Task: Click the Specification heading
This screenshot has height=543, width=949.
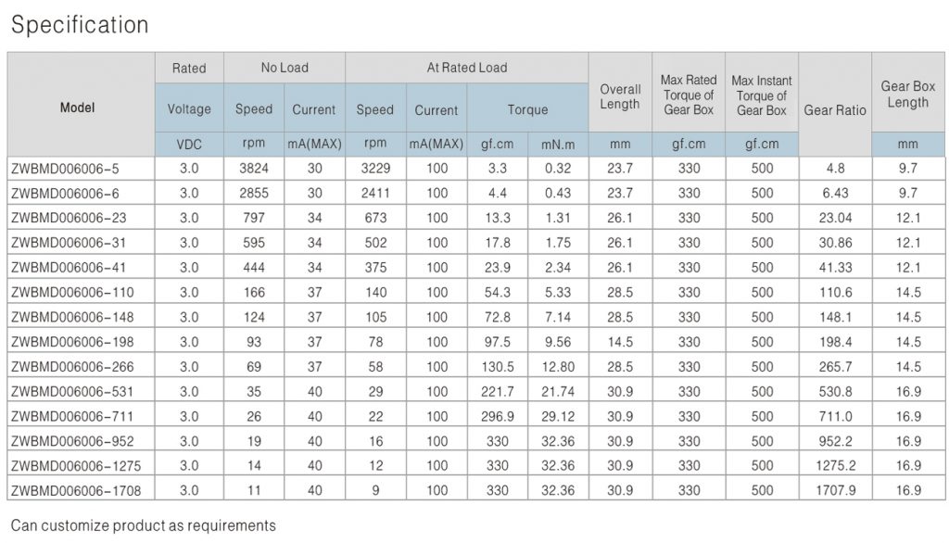Action: 80,25
